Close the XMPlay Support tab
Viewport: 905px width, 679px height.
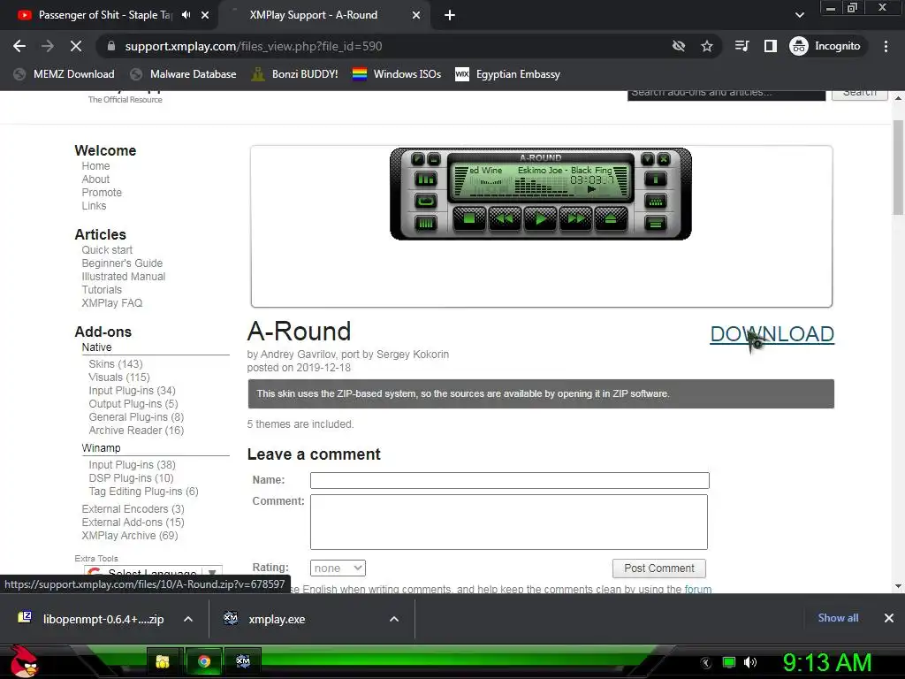coord(416,15)
